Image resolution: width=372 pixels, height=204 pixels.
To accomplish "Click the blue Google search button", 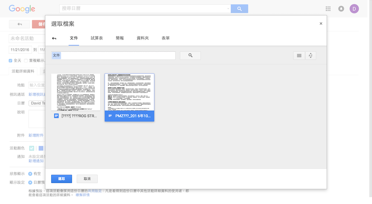I will [x=239, y=9].
